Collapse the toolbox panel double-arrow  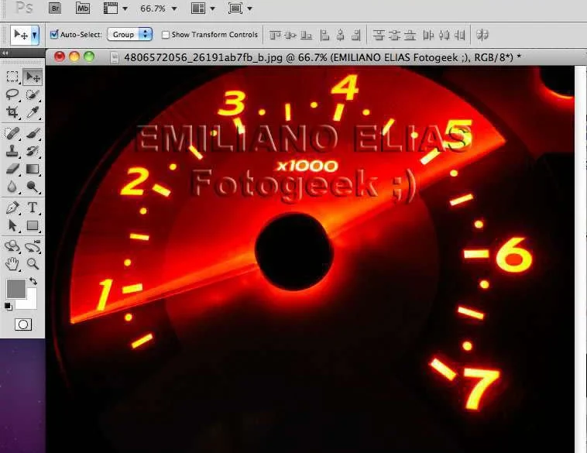click(x=5, y=53)
